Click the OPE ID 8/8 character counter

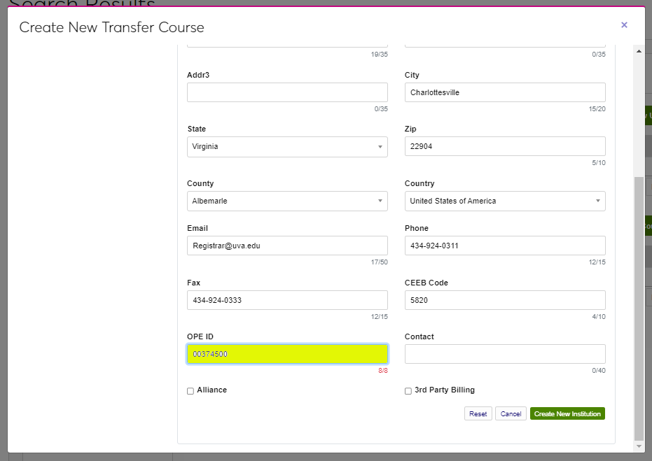click(382, 371)
